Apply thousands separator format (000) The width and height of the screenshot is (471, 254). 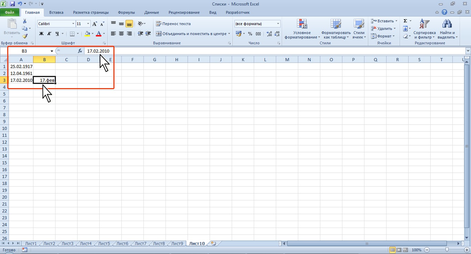tap(258, 34)
